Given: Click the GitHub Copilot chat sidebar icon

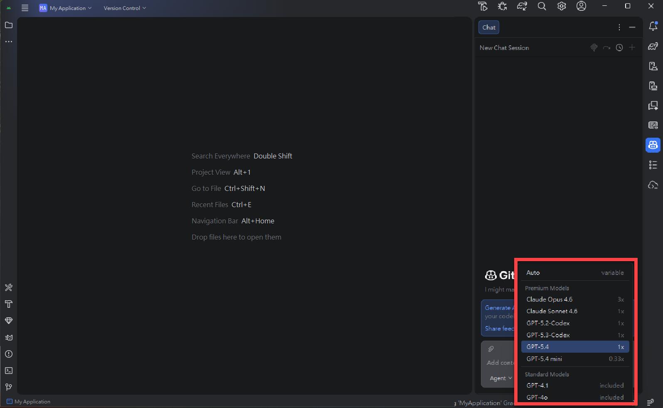Looking at the screenshot, I should 653,145.
